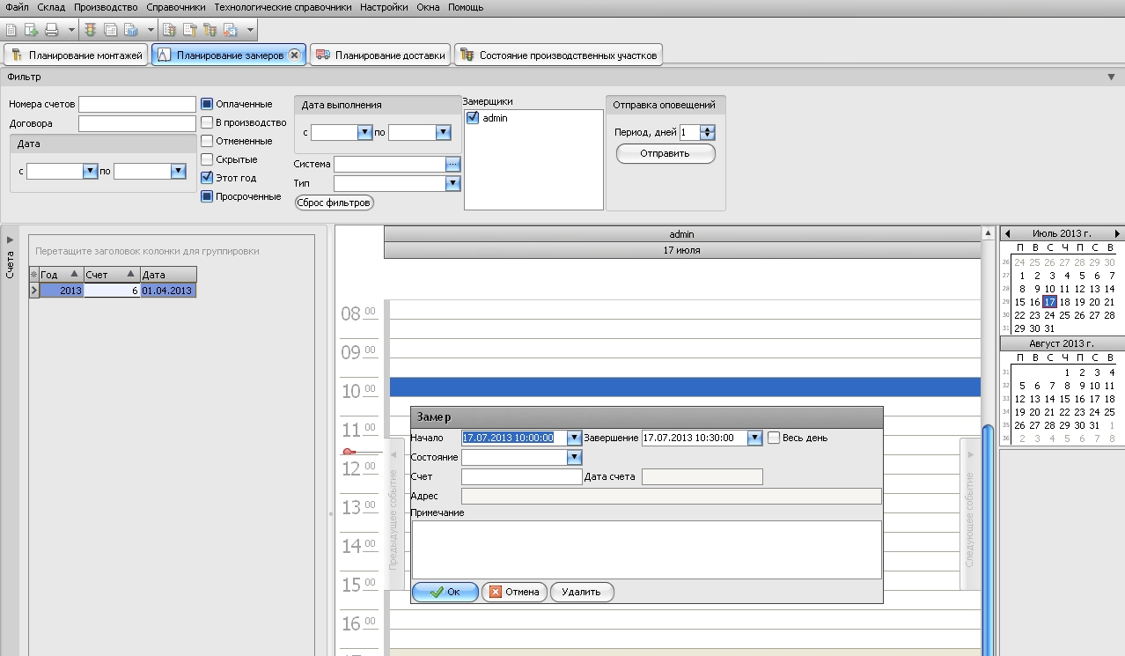Viewport: 1125px width, 656px height.
Task: Switch to Планирование доставки tab
Action: (x=380, y=55)
